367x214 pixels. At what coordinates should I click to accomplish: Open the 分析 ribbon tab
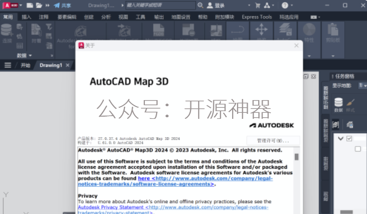[x=106, y=17]
